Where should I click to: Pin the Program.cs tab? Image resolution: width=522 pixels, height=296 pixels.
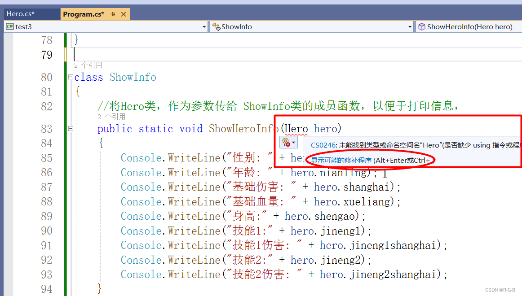(x=113, y=14)
